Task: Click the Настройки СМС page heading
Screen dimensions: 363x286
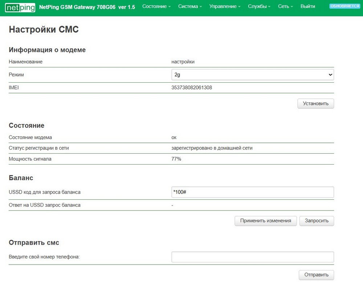Action: (x=44, y=30)
